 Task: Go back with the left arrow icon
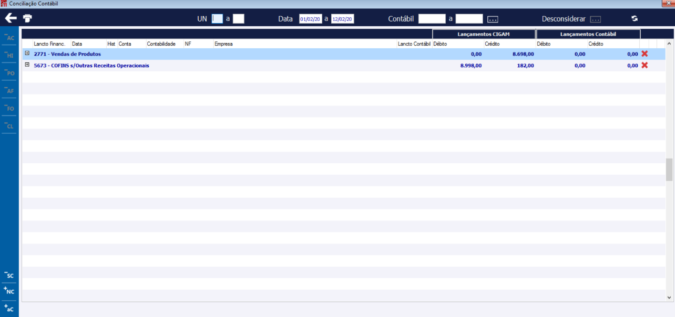point(11,18)
